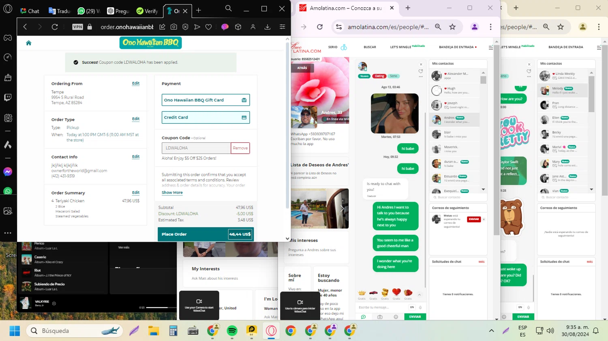Open Opera ad blocker shield icon

185,27
